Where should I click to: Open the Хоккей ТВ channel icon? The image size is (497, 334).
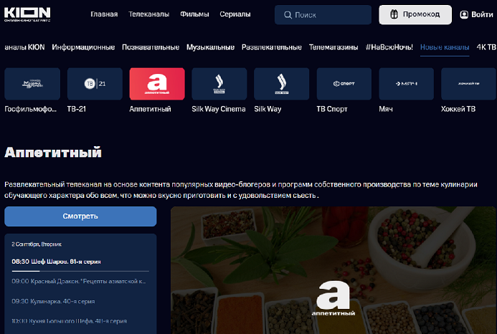tap(468, 84)
